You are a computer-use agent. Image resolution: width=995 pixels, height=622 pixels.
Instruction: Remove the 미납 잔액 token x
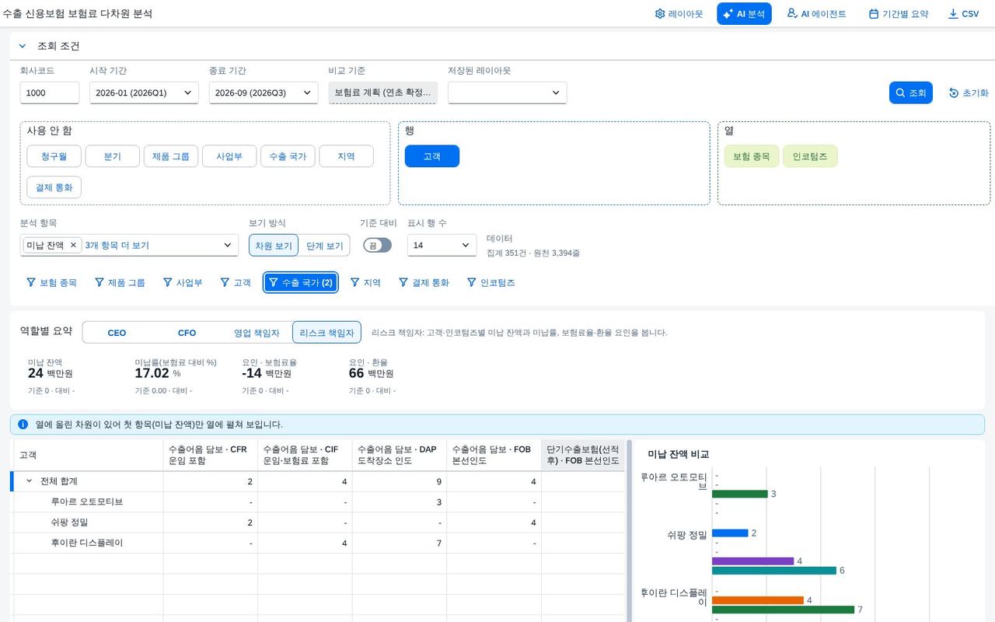(x=73, y=245)
